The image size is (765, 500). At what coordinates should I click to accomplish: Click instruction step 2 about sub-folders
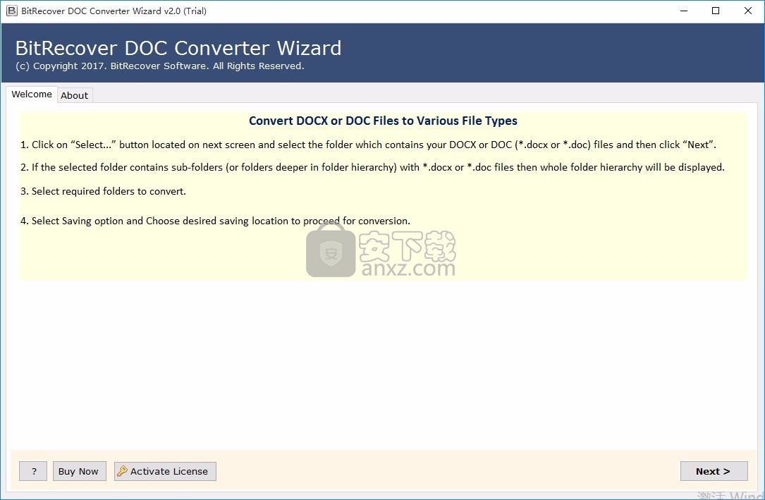pos(373,167)
